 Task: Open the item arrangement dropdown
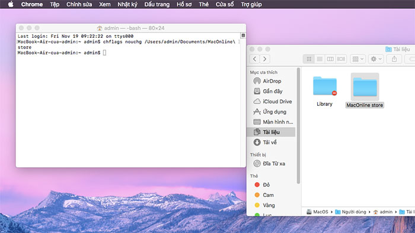click(358, 59)
